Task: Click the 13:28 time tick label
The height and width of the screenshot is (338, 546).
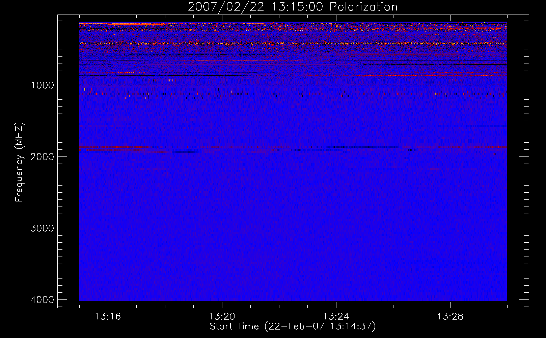Action: coord(450,317)
